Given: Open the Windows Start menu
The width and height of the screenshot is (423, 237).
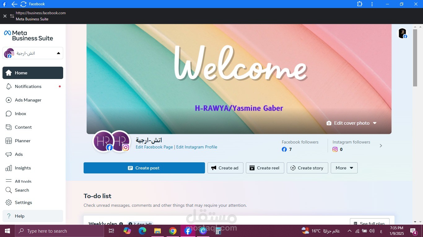Looking at the screenshot, I should point(7,231).
